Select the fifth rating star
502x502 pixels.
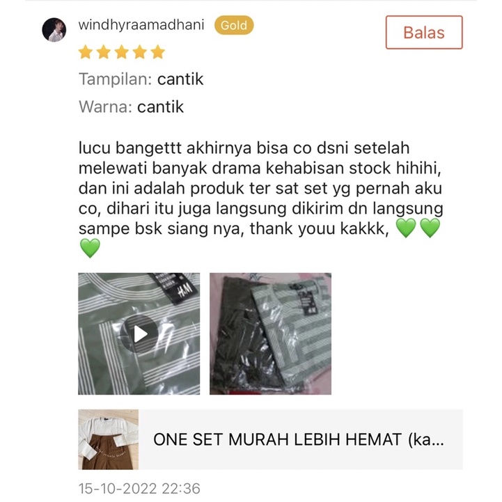158,52
